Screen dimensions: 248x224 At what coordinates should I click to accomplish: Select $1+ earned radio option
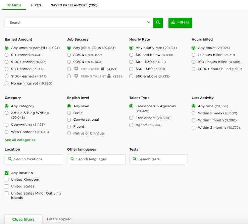[6, 55]
